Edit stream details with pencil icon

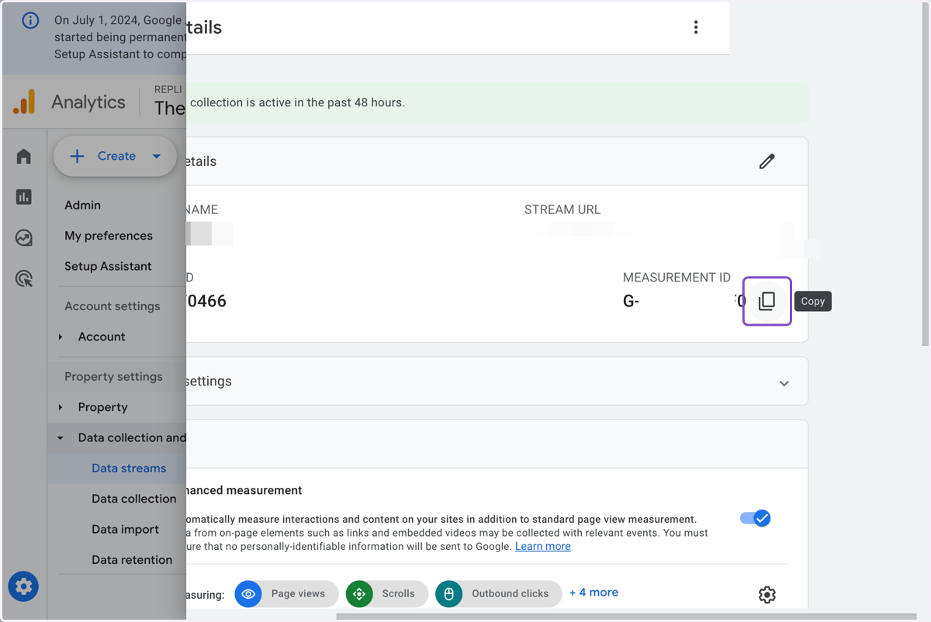767,161
